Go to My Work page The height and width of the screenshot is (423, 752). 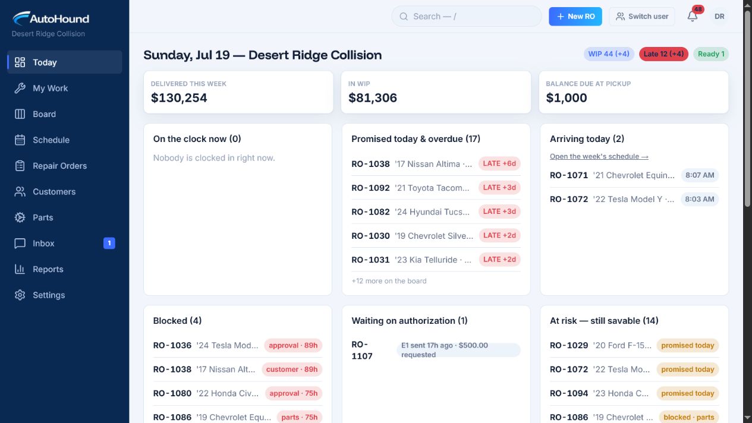[x=65, y=88]
